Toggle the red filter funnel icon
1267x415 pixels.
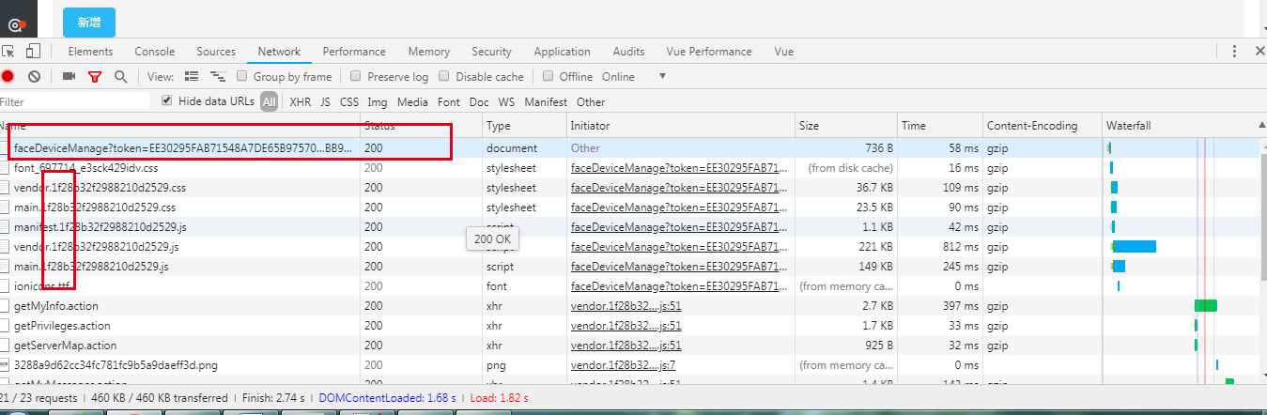tap(94, 77)
